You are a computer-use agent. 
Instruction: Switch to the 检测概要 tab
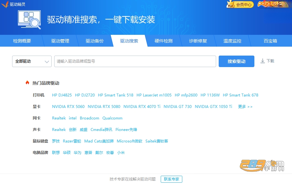tap(22, 41)
